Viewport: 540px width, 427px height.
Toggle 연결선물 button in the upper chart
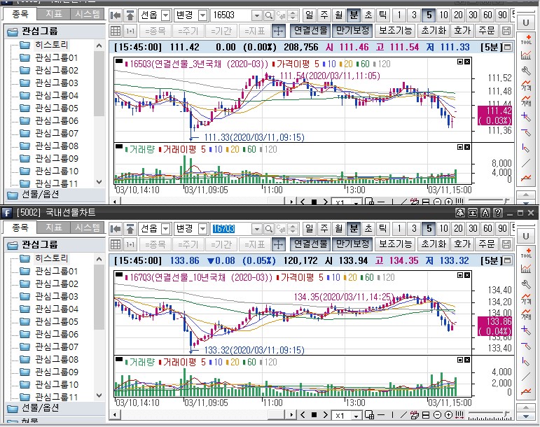pos(310,31)
